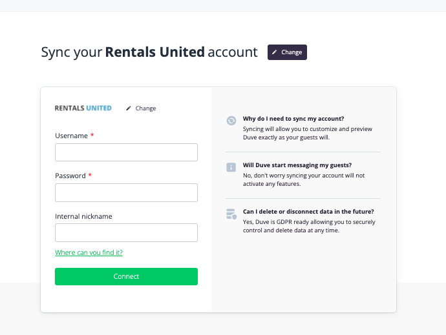Click the pencil icon in the dark Change button

(275, 52)
